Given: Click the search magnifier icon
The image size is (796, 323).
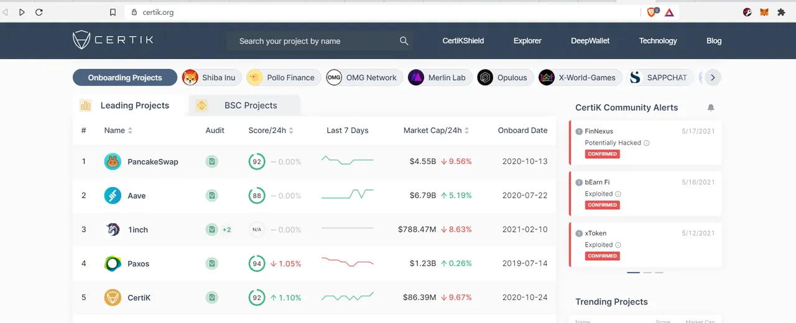Looking at the screenshot, I should tap(404, 41).
